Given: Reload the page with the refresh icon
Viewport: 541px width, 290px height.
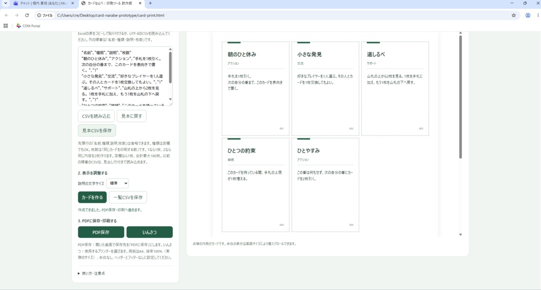Looking at the screenshot, I should point(27,15).
